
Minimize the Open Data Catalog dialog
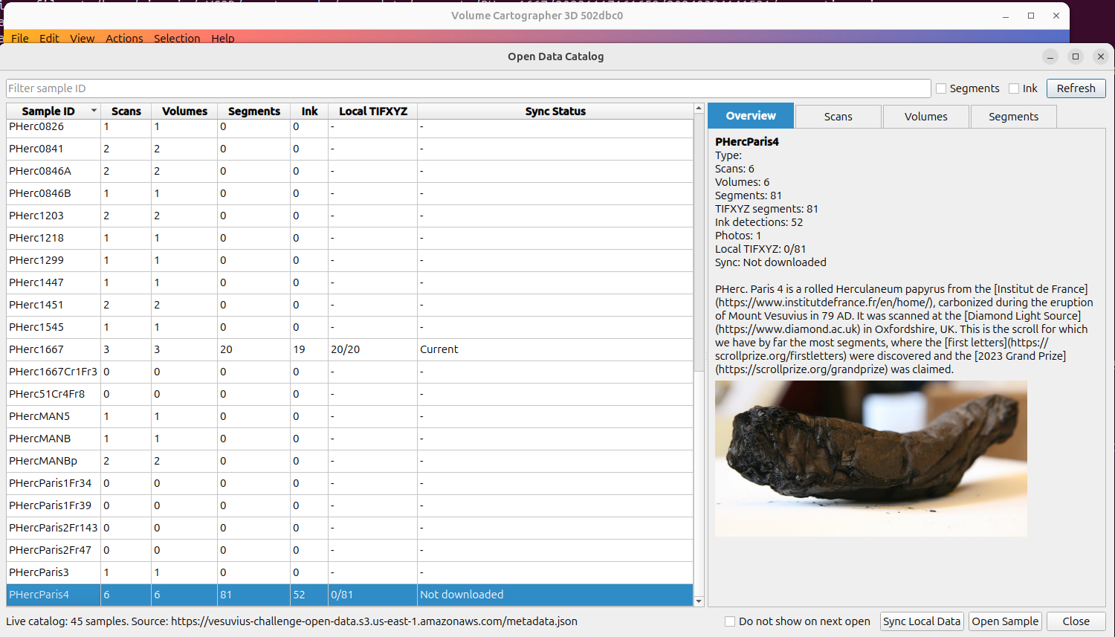(x=1050, y=56)
